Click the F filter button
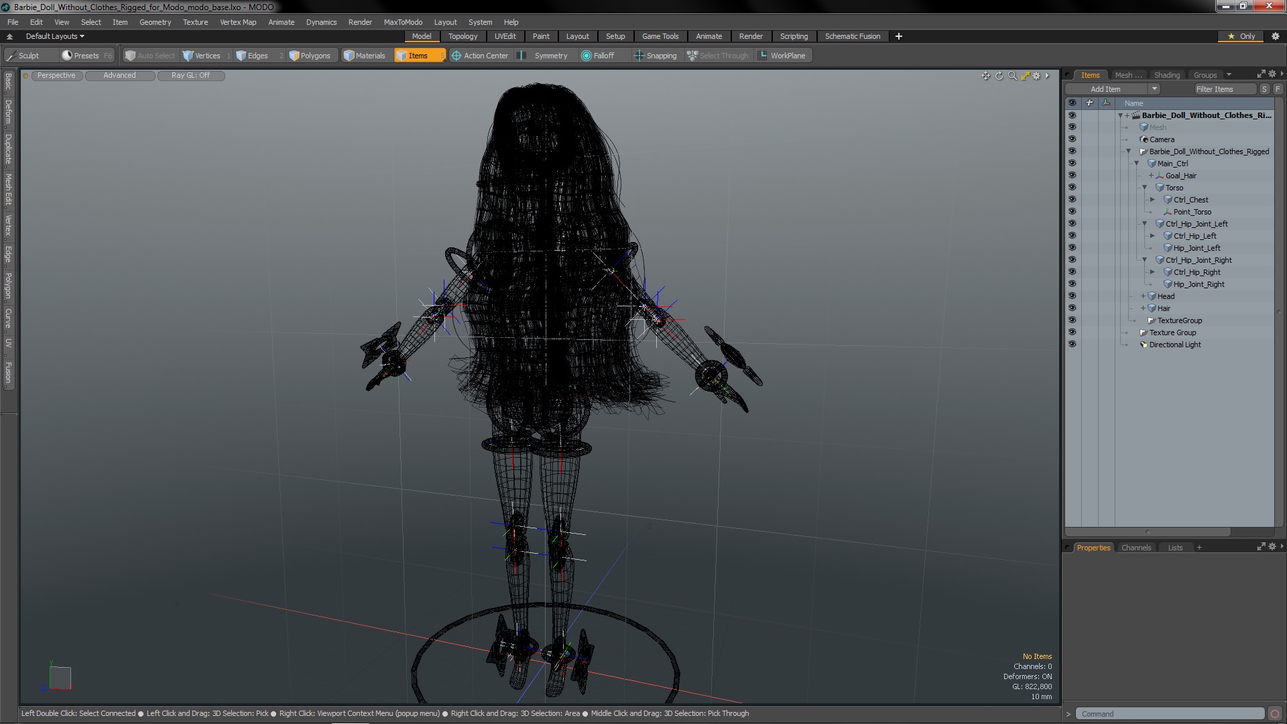Image resolution: width=1287 pixels, height=724 pixels. (x=1278, y=89)
